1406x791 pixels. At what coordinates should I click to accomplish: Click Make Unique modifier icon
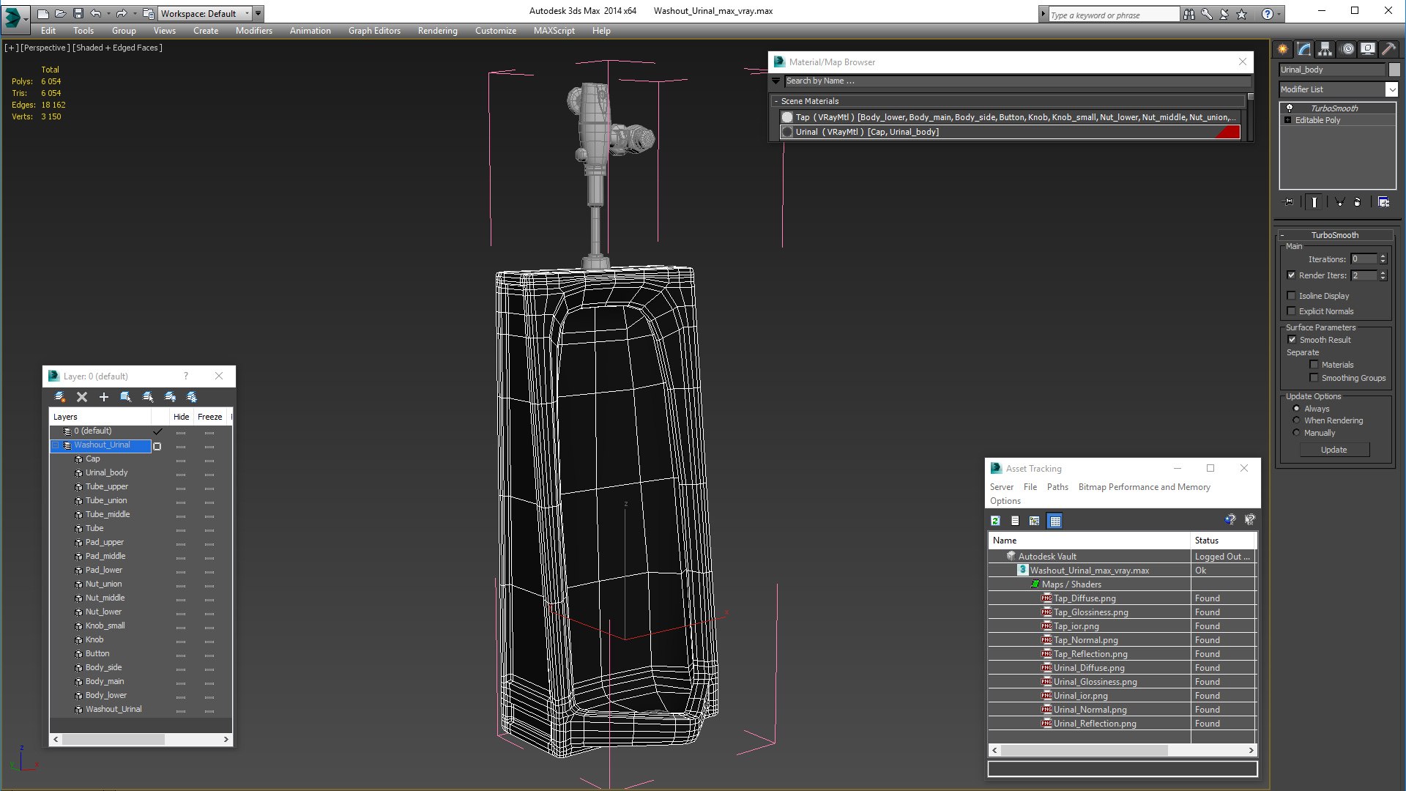click(x=1339, y=202)
